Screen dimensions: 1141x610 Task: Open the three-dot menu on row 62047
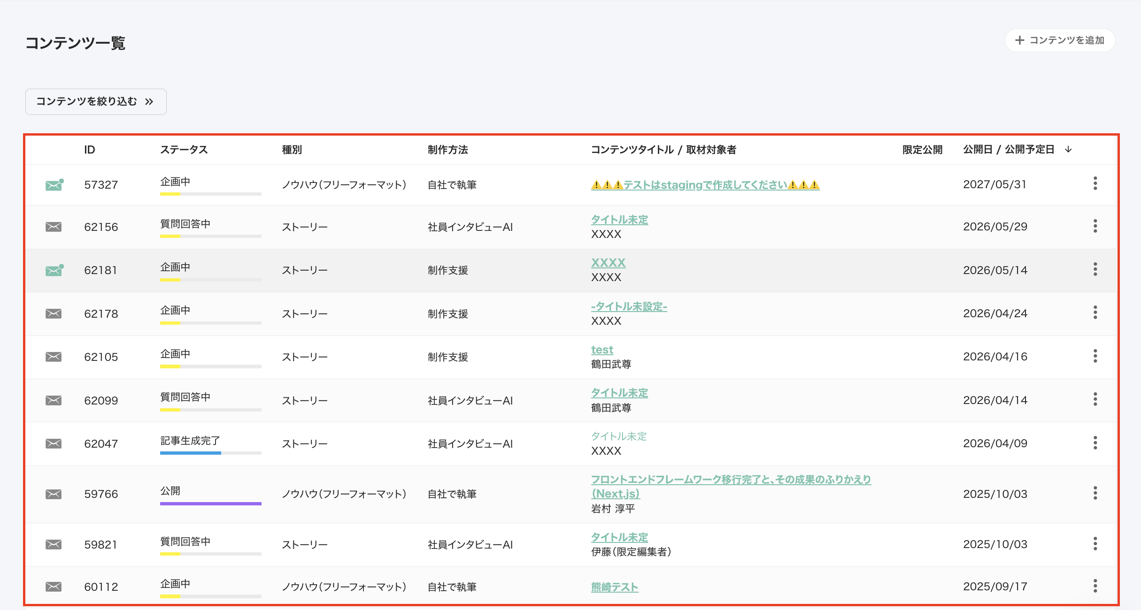click(x=1095, y=442)
